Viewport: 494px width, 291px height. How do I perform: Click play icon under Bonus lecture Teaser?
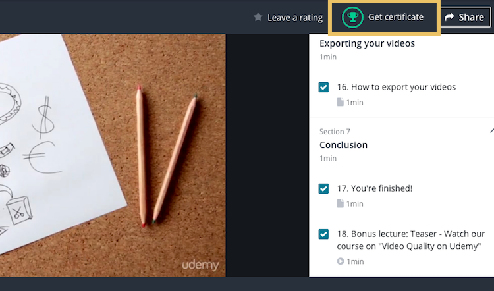[341, 261]
